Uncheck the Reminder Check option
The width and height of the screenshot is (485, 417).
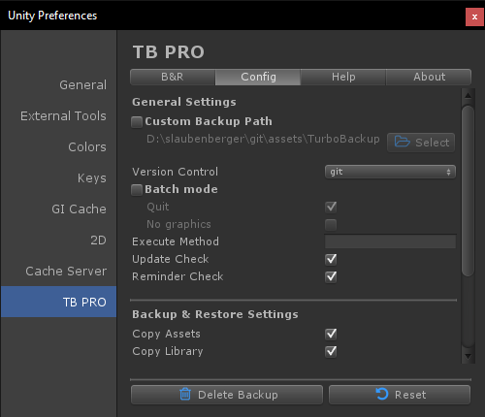click(331, 276)
